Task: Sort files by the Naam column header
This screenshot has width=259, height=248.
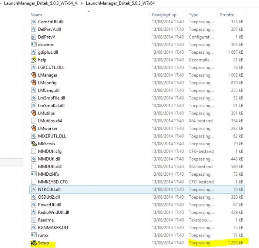Action: pos(36,15)
